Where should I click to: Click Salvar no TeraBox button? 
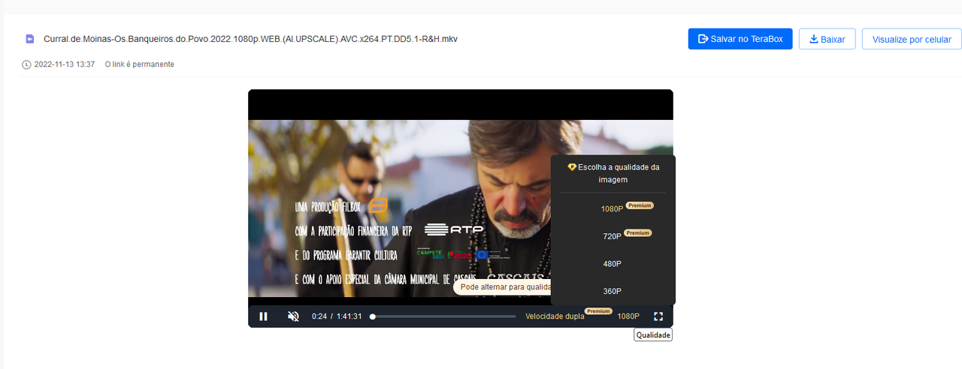point(740,39)
